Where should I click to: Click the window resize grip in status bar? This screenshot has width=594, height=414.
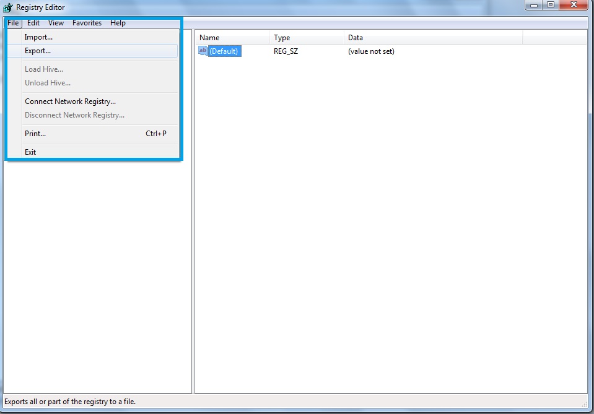(584, 404)
